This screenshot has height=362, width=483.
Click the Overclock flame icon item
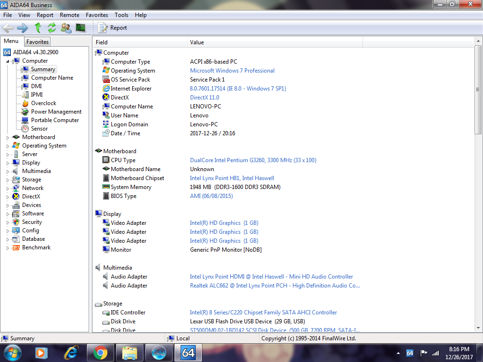pos(25,103)
